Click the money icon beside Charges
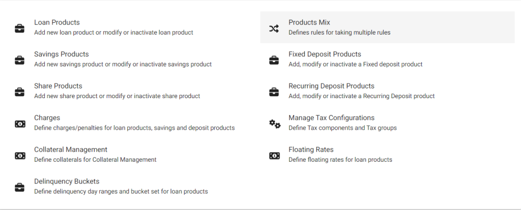521x210 pixels. tap(20, 124)
